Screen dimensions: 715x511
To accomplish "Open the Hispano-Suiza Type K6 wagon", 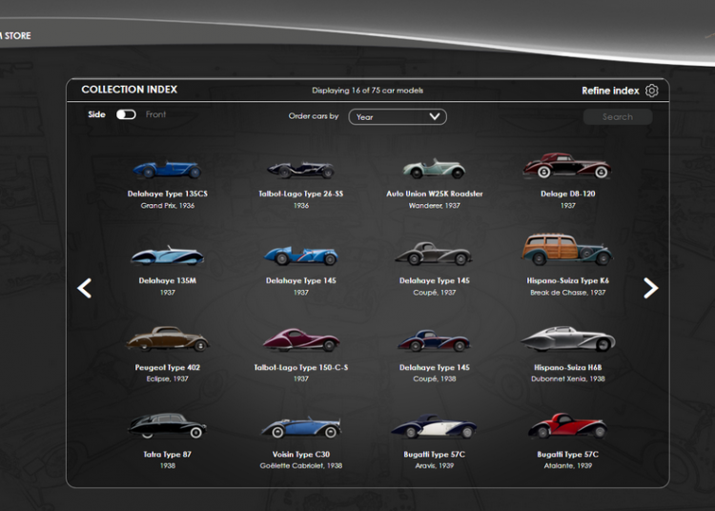I will [567, 251].
